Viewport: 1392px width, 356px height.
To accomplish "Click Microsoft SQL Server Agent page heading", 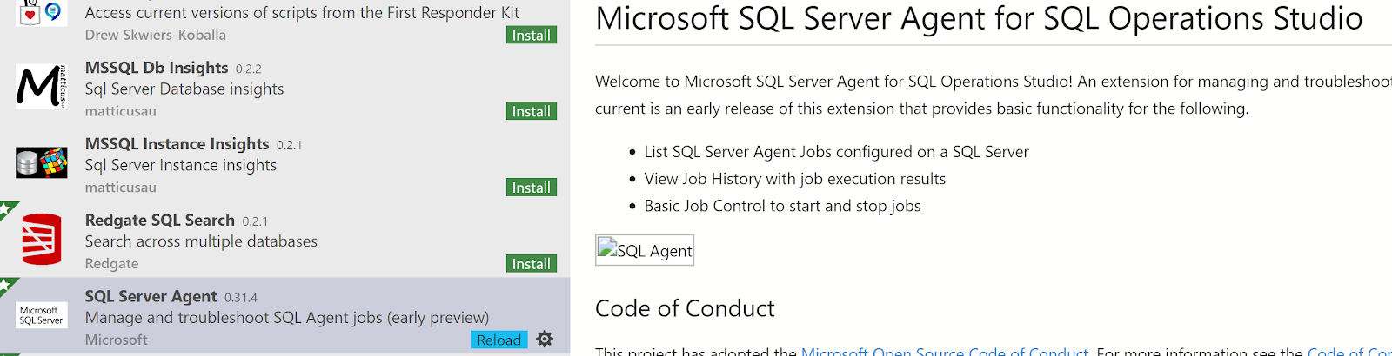I will pyautogui.click(x=979, y=18).
